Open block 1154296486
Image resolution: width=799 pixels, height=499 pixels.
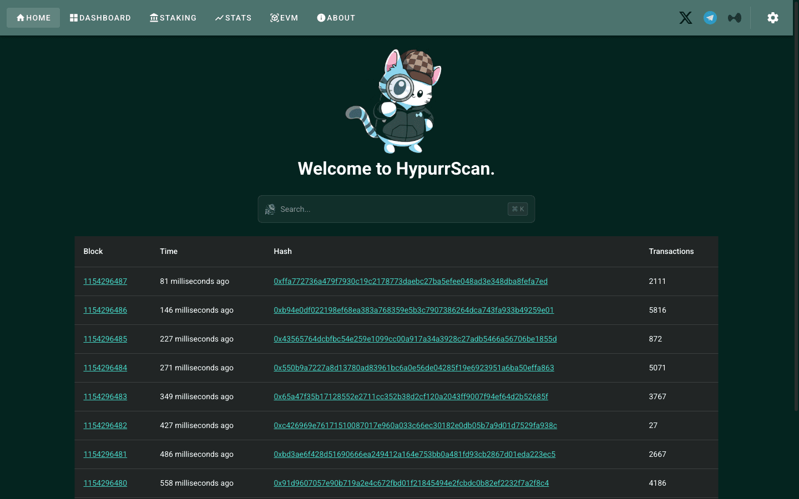click(x=105, y=310)
